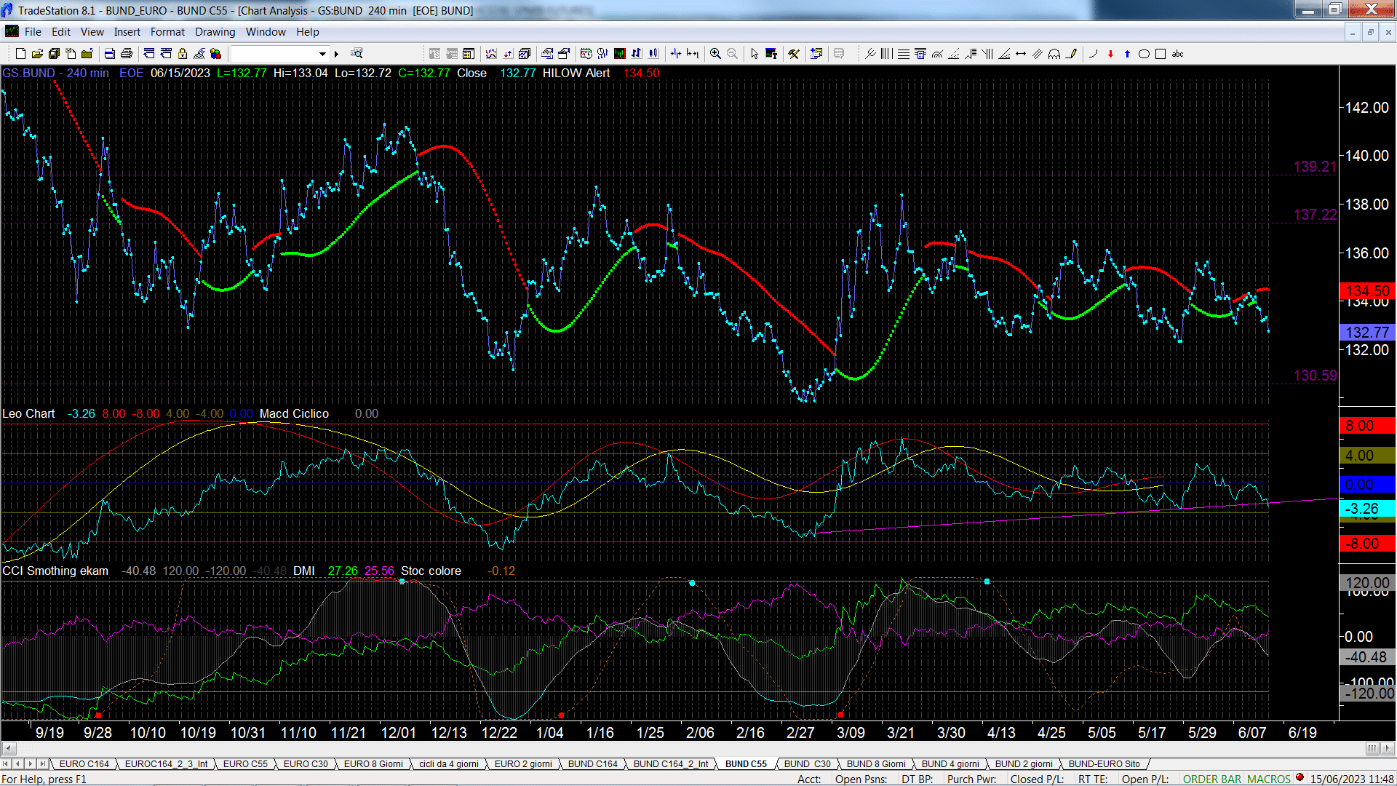The height and width of the screenshot is (786, 1397).
Task: Switch to BUND 2 giorni tab
Action: 1024,763
